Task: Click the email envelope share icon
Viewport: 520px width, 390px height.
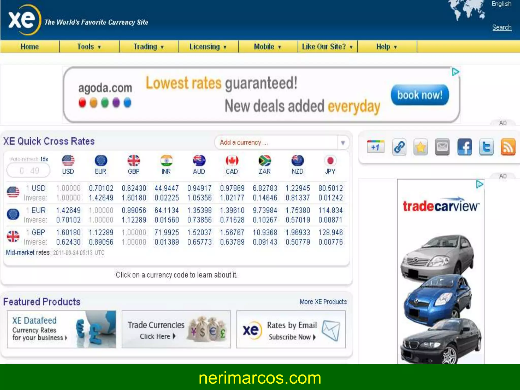Action: (442, 147)
